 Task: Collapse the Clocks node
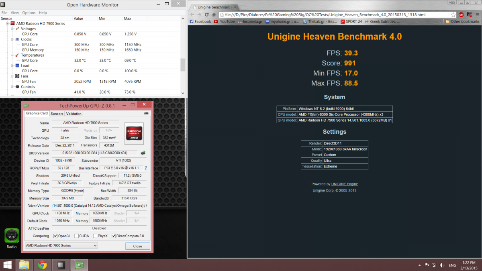12,39
